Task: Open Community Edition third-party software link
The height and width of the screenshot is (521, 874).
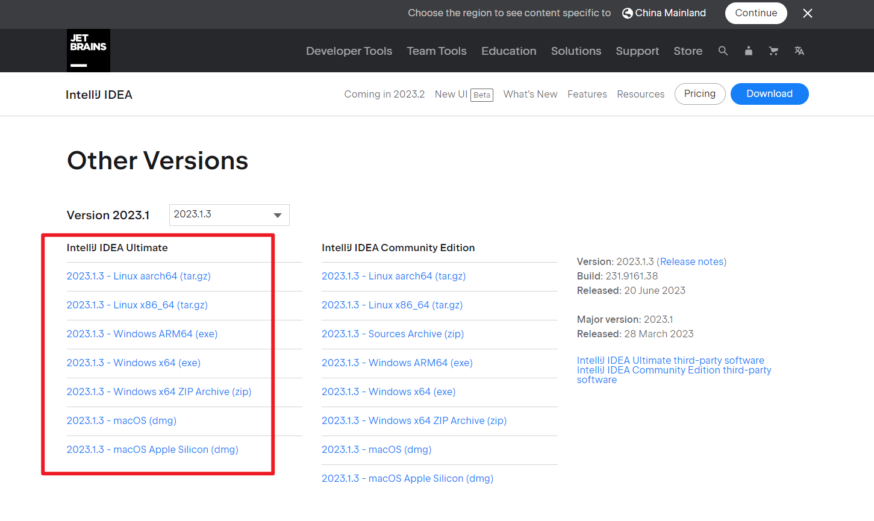Action: pyautogui.click(x=674, y=375)
